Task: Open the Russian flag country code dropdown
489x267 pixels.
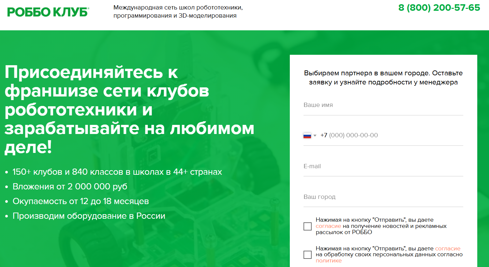Action: 310,136
